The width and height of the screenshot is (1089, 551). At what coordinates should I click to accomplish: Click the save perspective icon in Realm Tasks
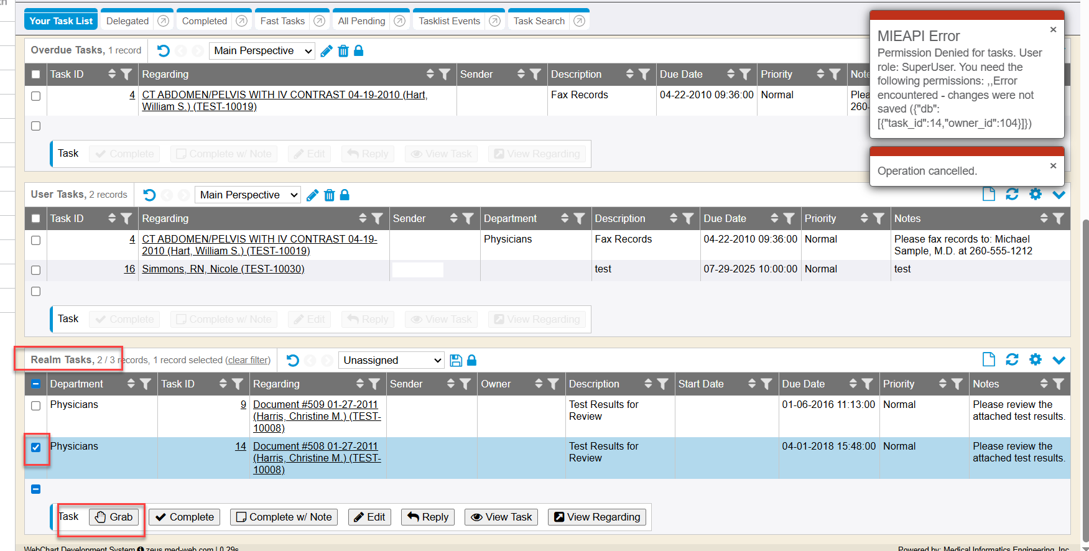(x=456, y=361)
